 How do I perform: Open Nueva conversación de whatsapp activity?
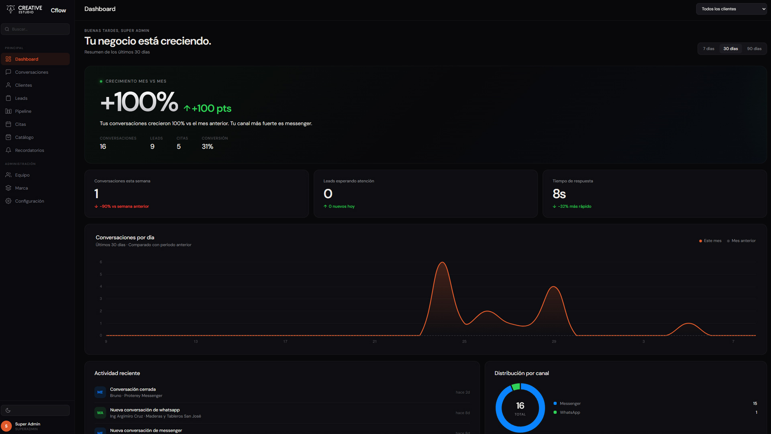(x=282, y=413)
